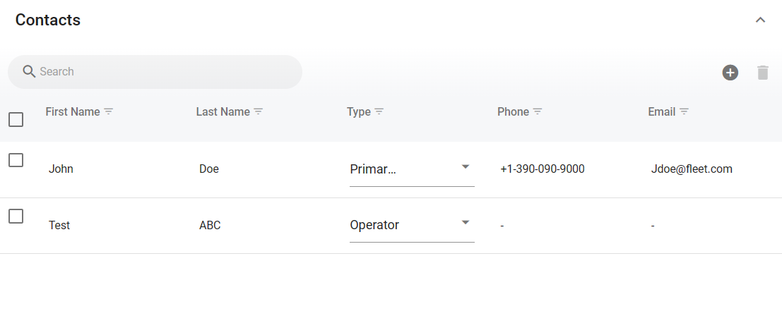The image size is (782, 335).
Task: Select the Test ABC row checkbox
Action: coord(16,217)
